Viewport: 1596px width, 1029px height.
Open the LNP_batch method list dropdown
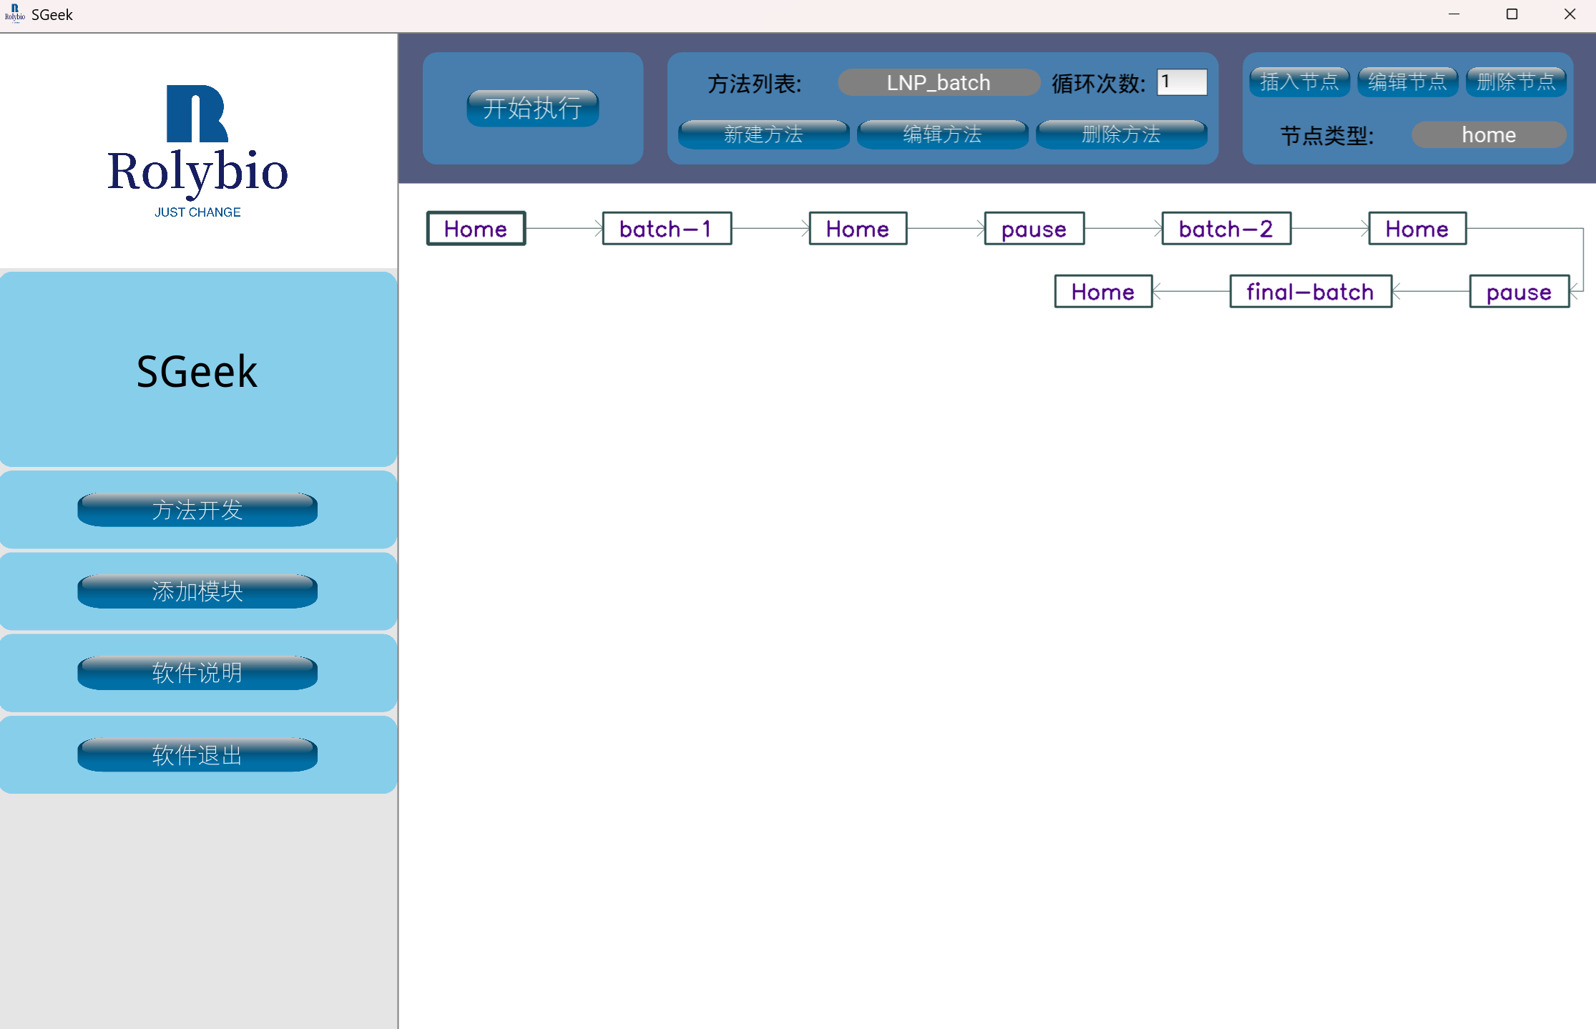tap(939, 82)
